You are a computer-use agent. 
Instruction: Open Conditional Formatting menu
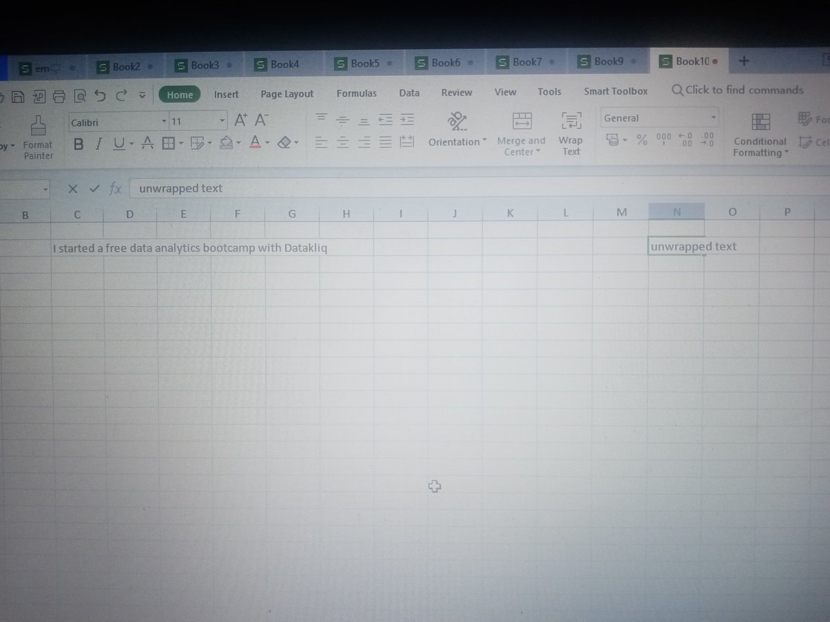(x=760, y=135)
